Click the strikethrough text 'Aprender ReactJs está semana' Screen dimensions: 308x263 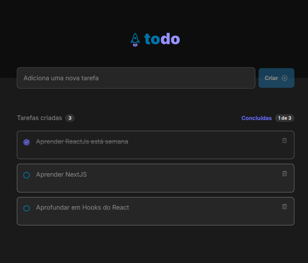click(82, 142)
